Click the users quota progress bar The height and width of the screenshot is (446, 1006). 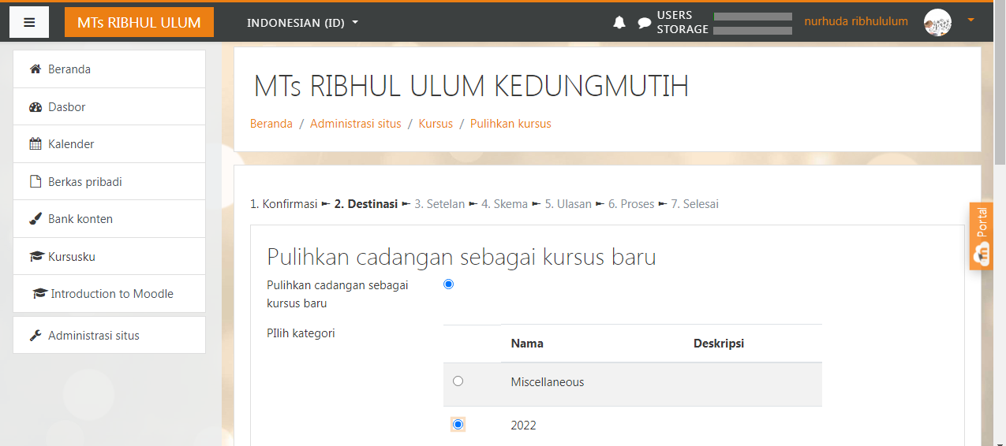753,17
